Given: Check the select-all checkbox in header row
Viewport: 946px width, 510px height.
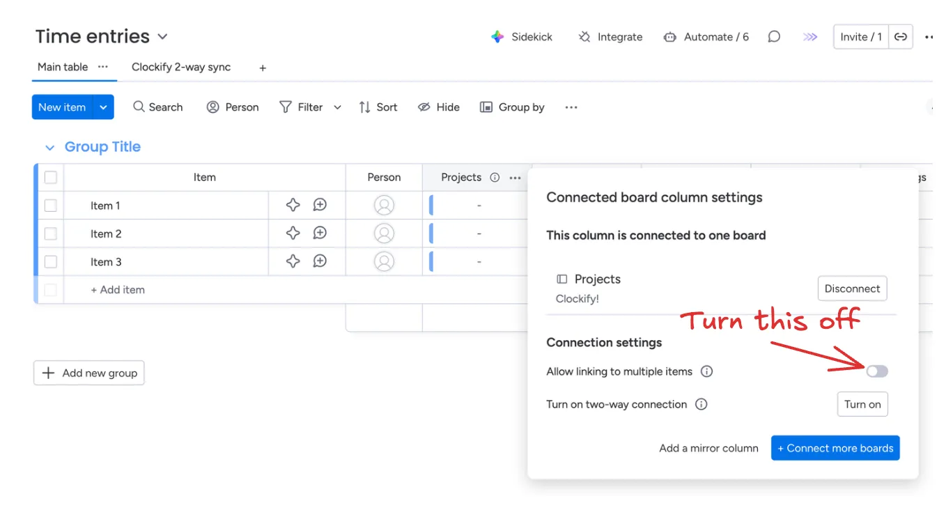Looking at the screenshot, I should 51,178.
